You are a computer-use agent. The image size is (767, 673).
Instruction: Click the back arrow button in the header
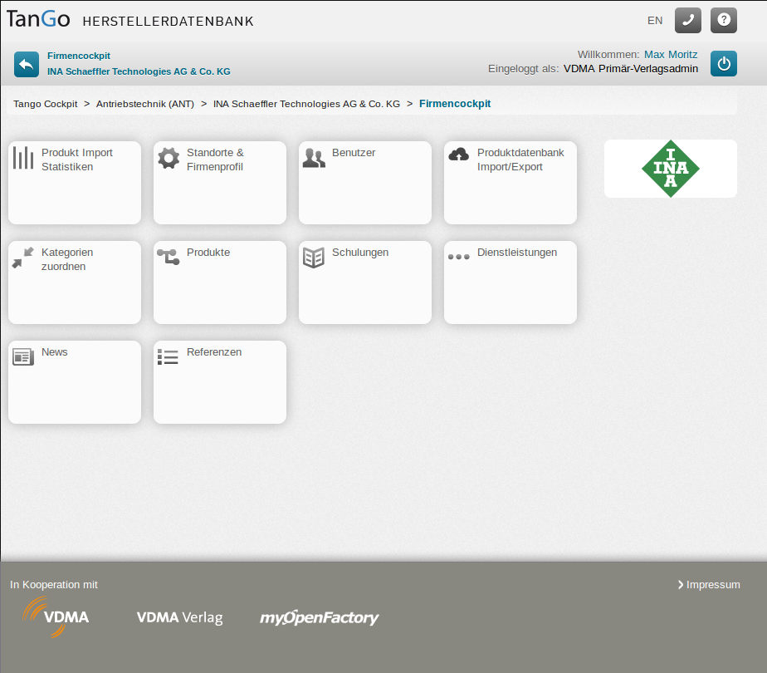point(27,64)
